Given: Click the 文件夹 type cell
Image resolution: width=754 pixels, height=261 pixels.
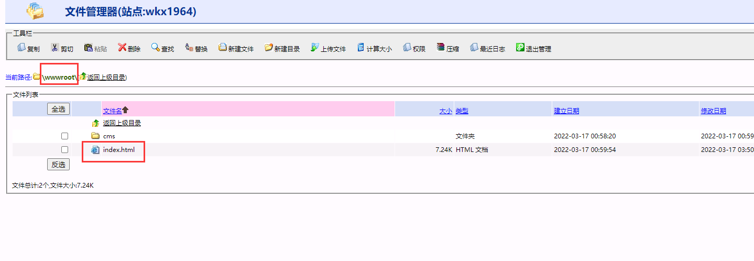Looking at the screenshot, I should pos(465,136).
